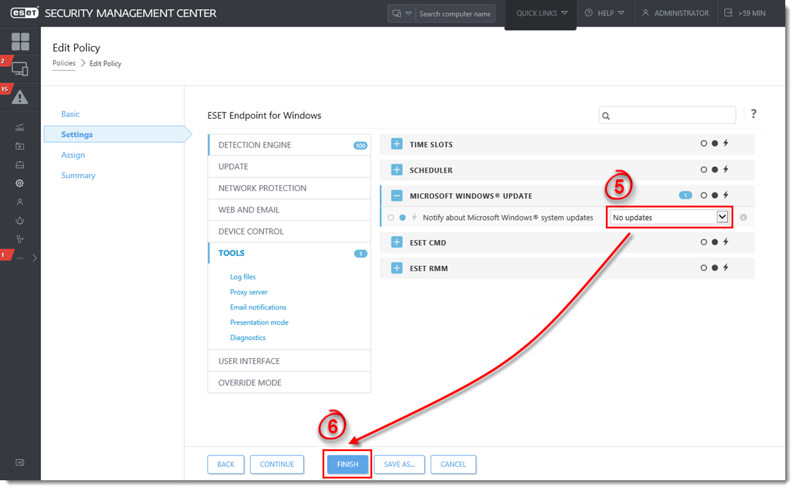Select empty circle flag on Time Slots row

tap(703, 144)
